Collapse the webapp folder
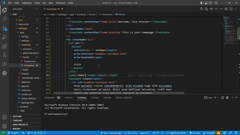The image size is (240, 135). click(22, 28)
